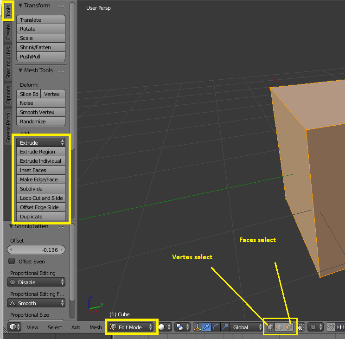Click the Smooth Vertex button

(x=41, y=112)
